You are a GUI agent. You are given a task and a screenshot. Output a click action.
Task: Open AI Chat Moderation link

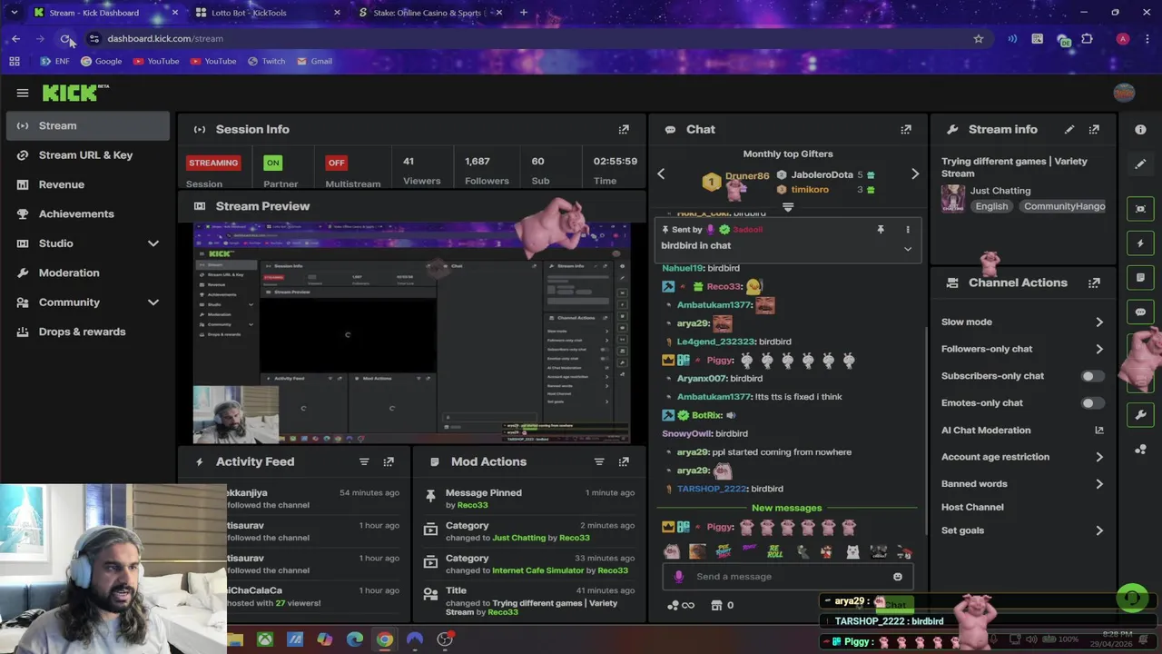pos(1022,431)
